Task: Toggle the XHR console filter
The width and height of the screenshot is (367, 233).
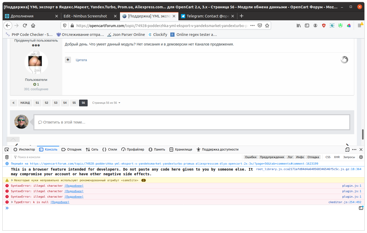Action: point(337,157)
